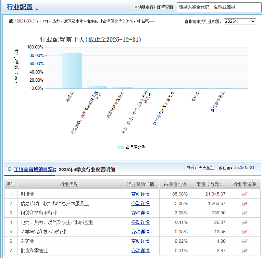Click the 信息传输 bar in the chart

pos(97,88)
